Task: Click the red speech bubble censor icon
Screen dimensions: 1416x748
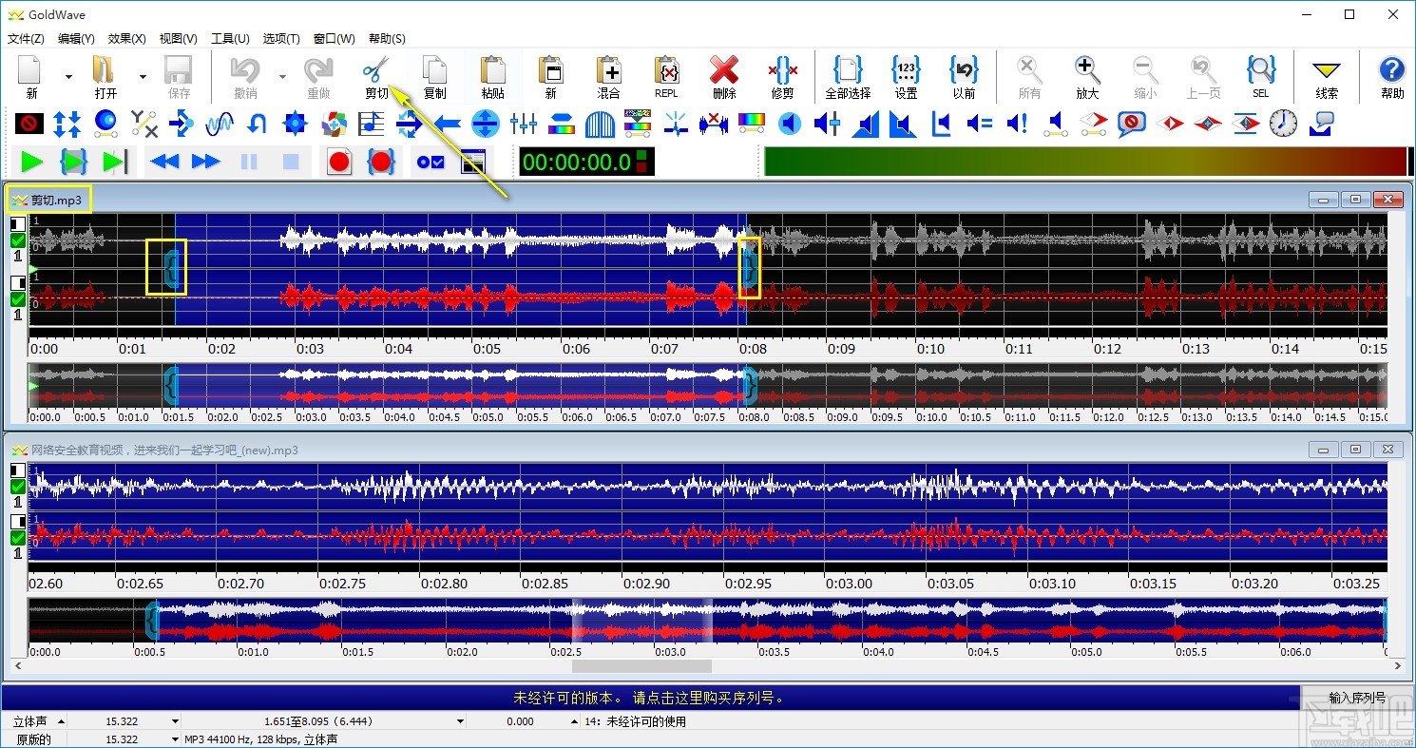Action: coord(1131,124)
